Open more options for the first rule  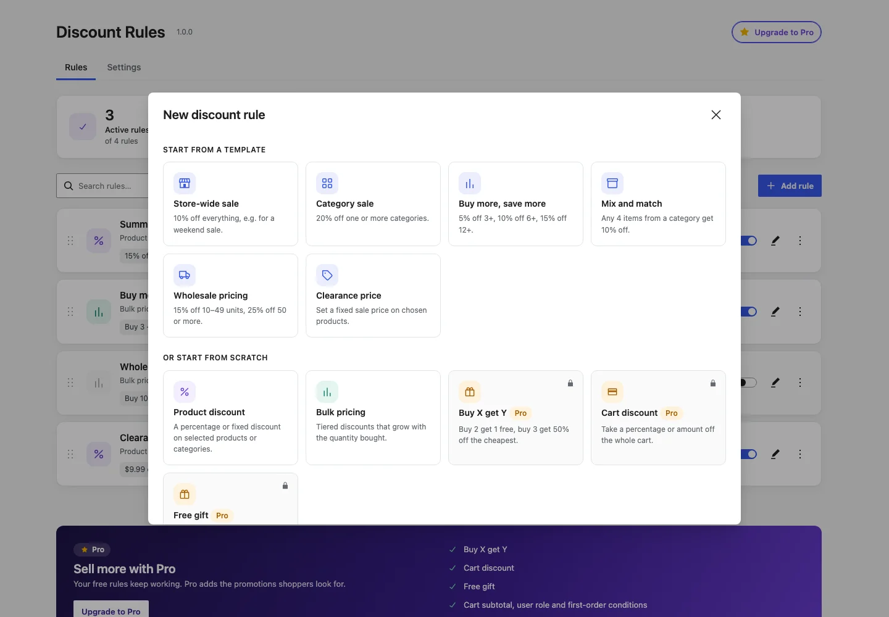[800, 241]
